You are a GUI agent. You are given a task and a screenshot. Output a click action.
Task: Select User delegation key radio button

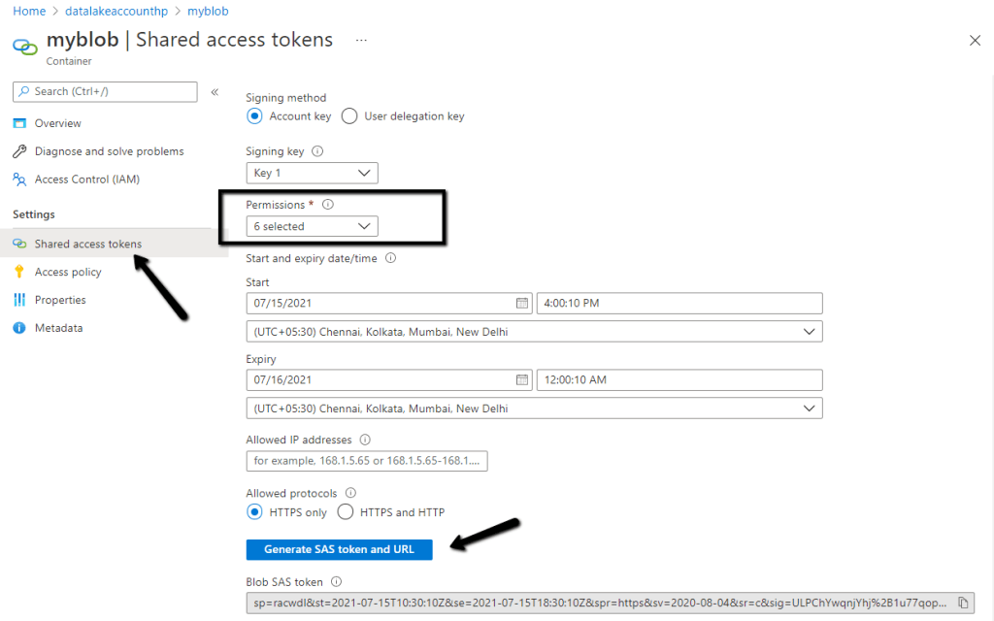coord(349,116)
